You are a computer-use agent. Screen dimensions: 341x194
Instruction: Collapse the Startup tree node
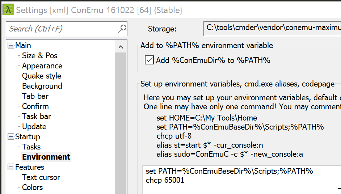11,137
